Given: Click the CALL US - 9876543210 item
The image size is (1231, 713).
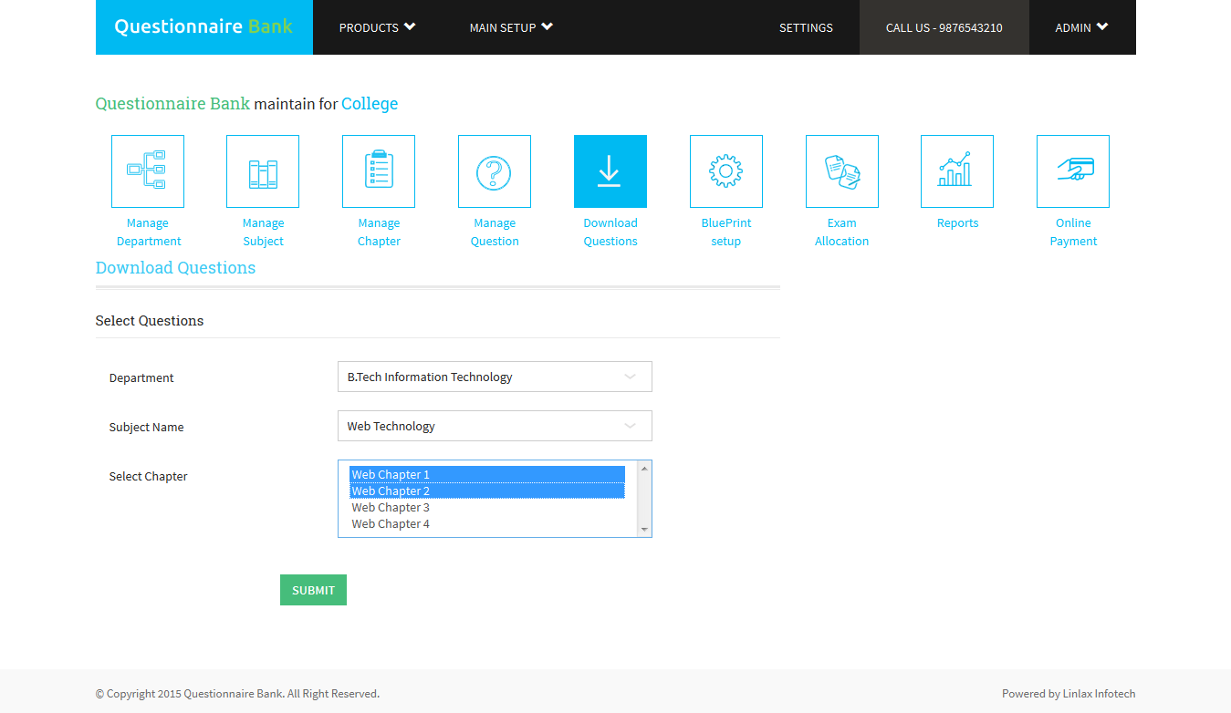Looking at the screenshot, I should pos(944,27).
